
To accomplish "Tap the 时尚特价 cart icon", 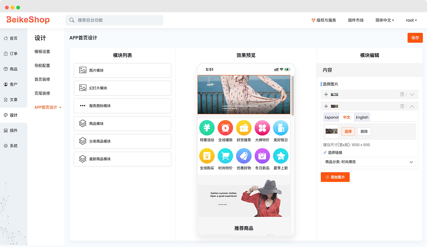I will [225, 156].
